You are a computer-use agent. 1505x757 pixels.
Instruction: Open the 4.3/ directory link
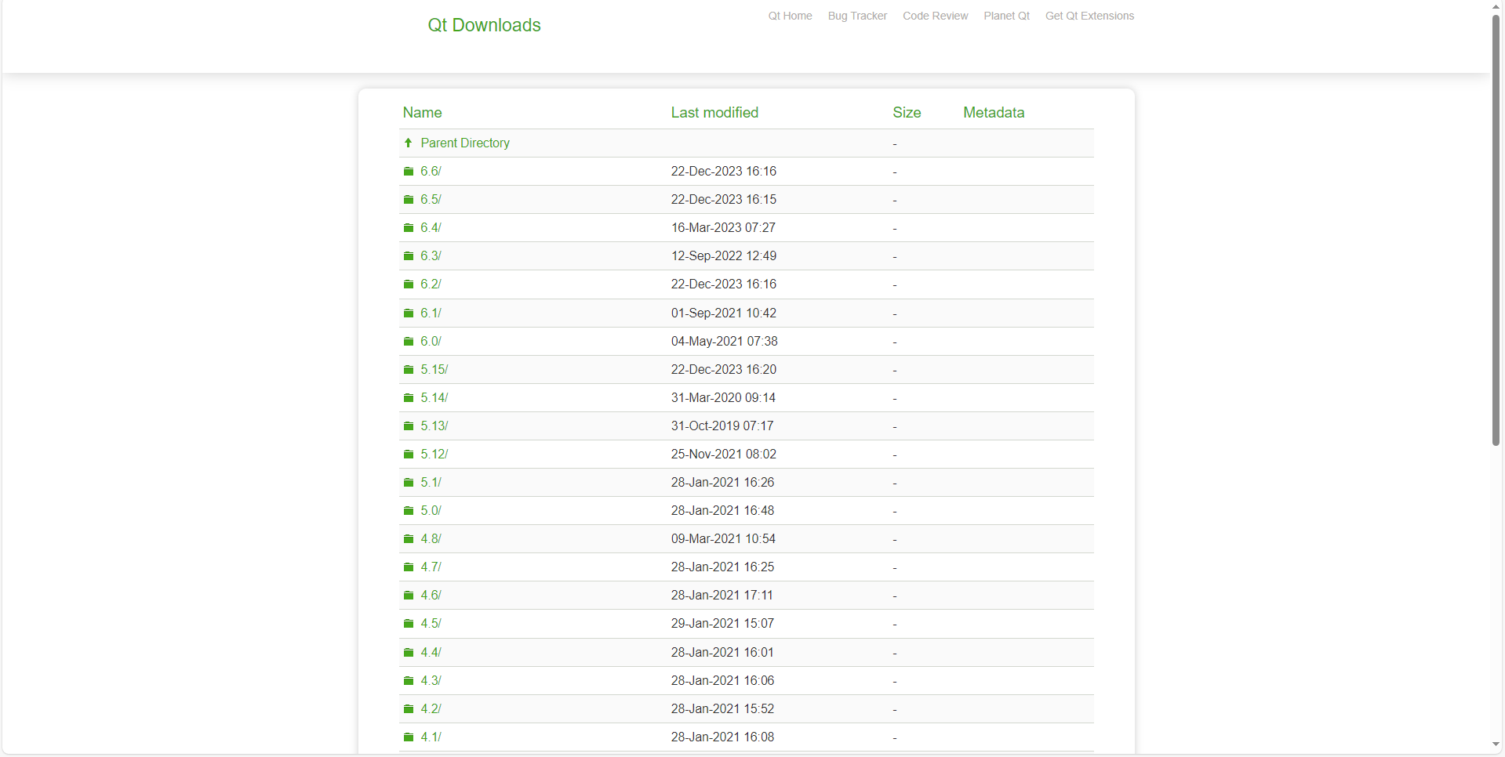tap(431, 680)
